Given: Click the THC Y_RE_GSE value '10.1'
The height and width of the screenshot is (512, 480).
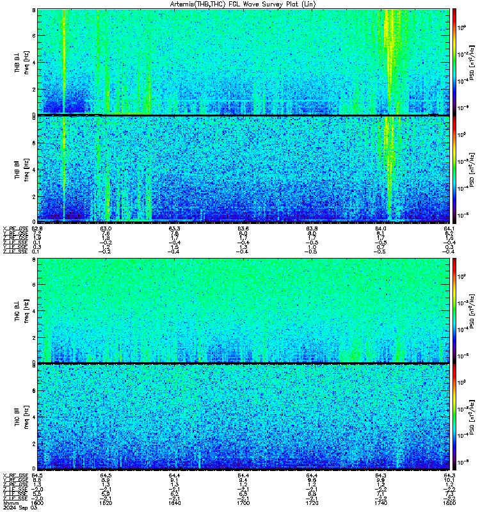Looking at the screenshot, I should 449,481.
